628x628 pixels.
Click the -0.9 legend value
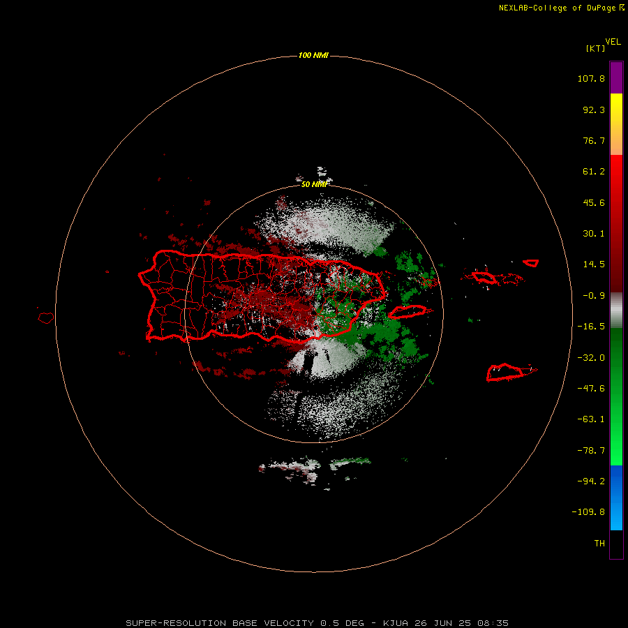[594, 296]
